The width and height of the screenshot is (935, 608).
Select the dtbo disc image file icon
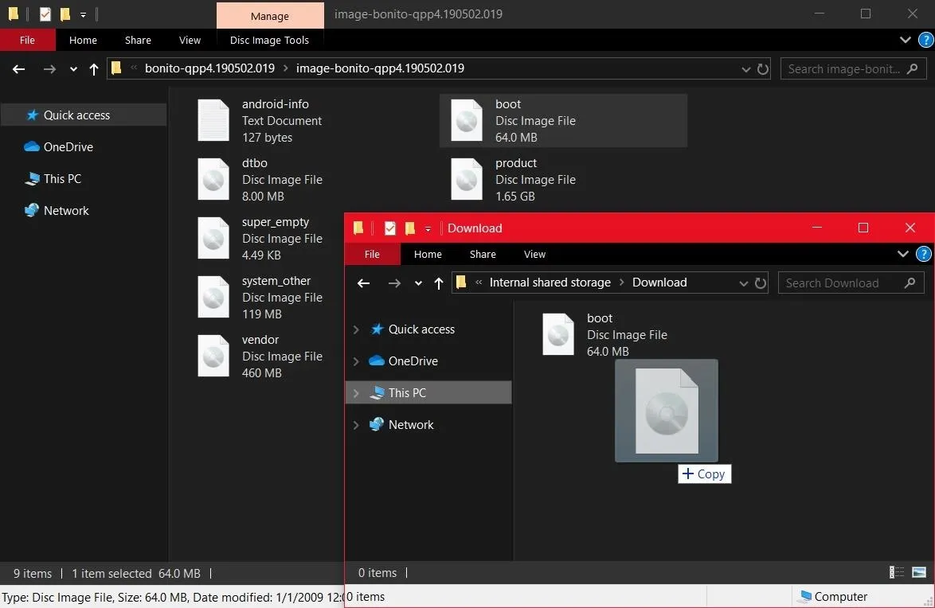(x=213, y=179)
